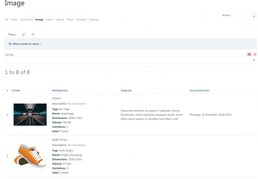Select the Filters tab
The height and width of the screenshot is (179, 258).
[12, 34]
